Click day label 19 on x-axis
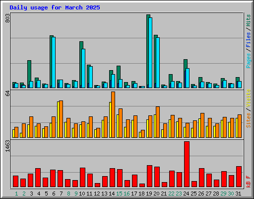The image size is (254, 199). 149,194
